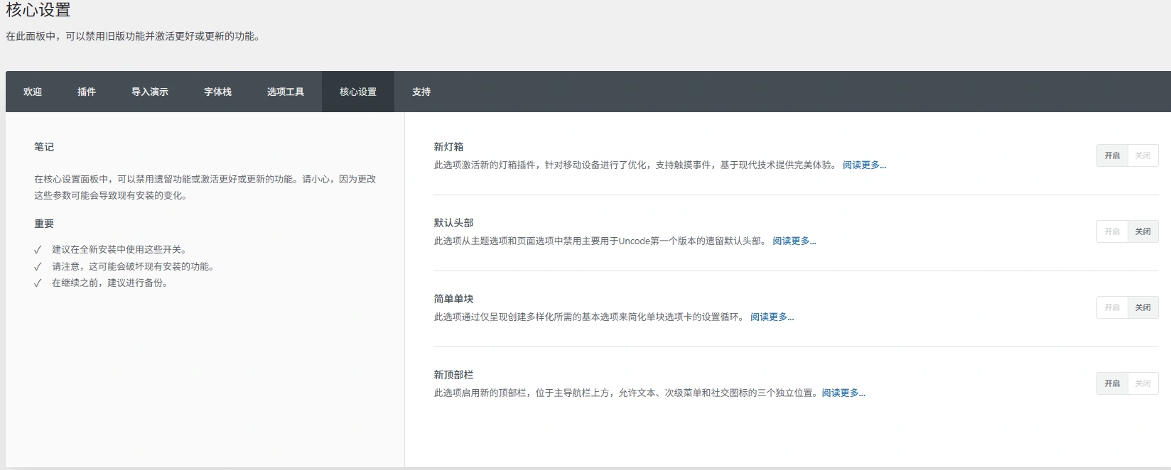Open 阅读更多 link for 默认头部
The image size is (1171, 470).
tap(794, 241)
